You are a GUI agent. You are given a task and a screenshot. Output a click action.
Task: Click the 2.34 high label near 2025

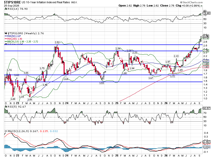click(118, 49)
